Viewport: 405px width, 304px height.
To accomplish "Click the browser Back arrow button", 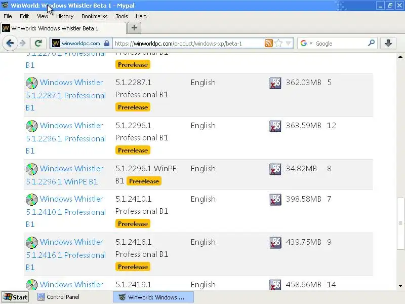I will (10, 43).
